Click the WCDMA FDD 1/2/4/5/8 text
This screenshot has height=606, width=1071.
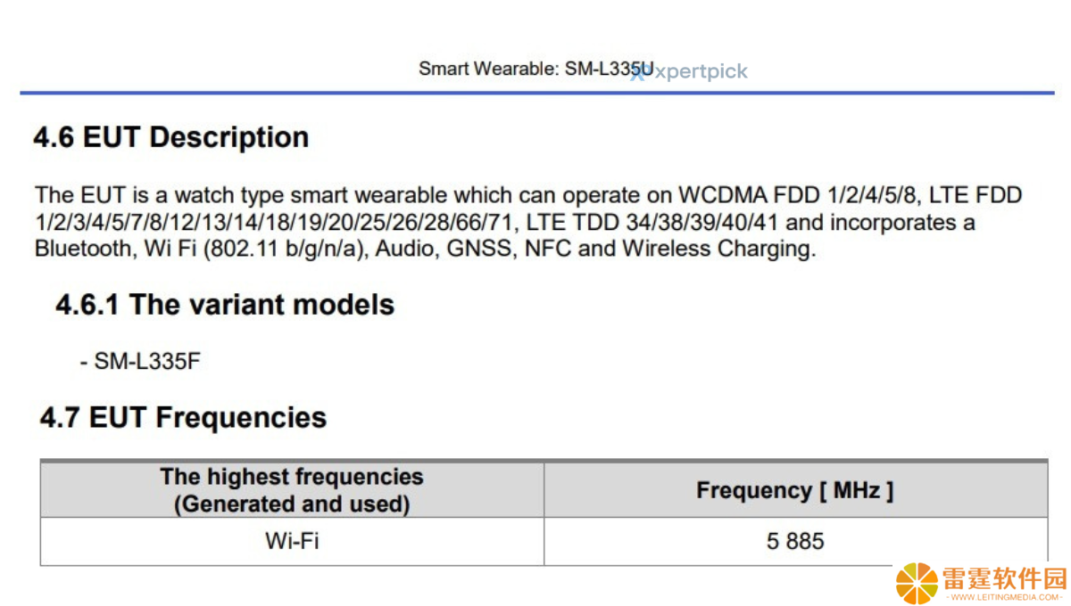[797, 195]
